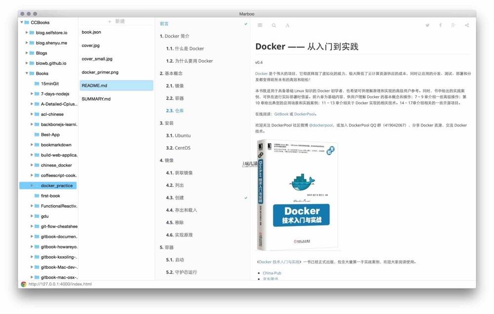Open font settings icon in reader toolbar

288,25
